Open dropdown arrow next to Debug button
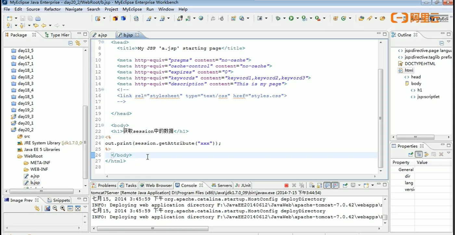Screen dimensions: 455x235 [284, 18]
